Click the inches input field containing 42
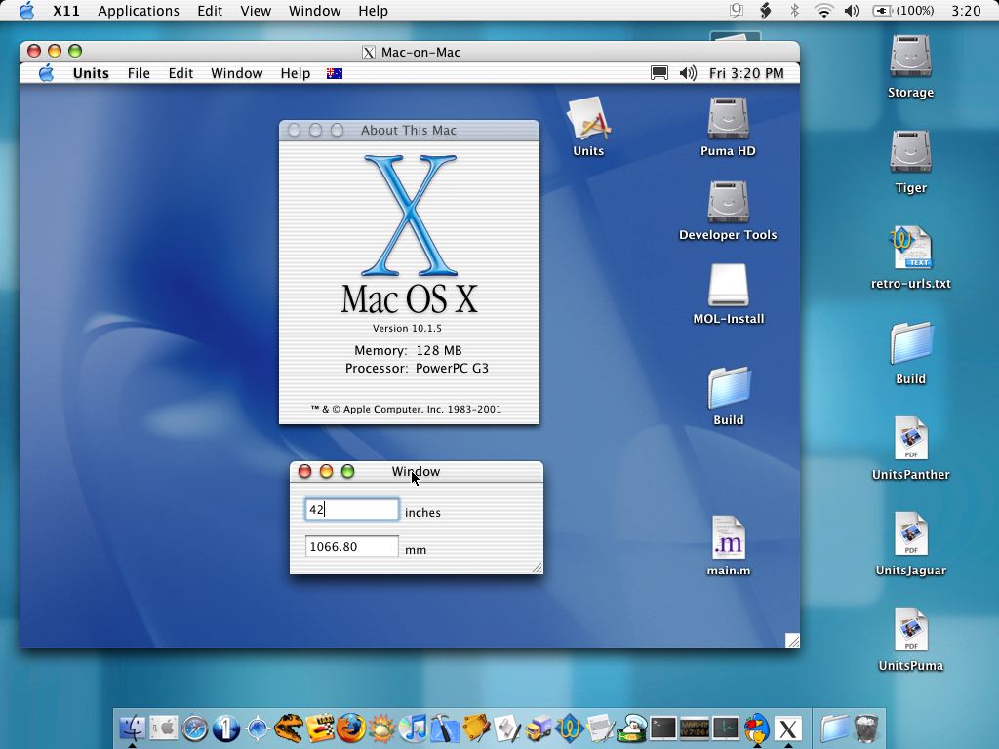999x749 pixels. [x=351, y=509]
